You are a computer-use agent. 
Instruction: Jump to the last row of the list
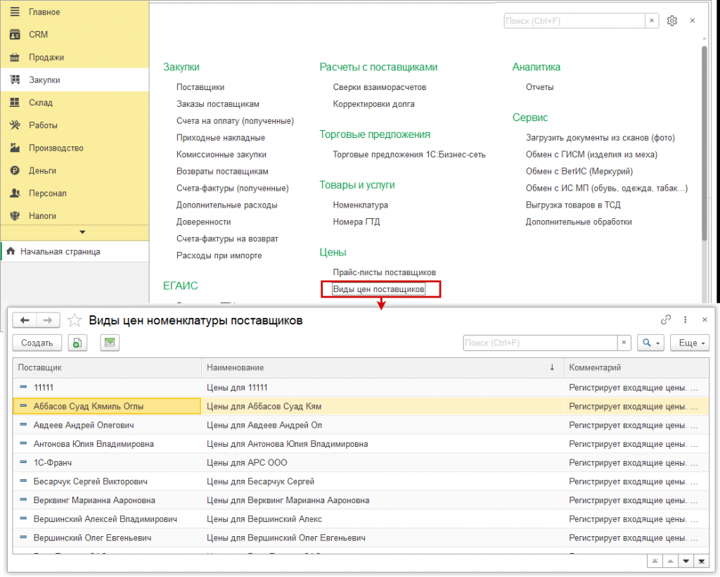tap(701, 561)
